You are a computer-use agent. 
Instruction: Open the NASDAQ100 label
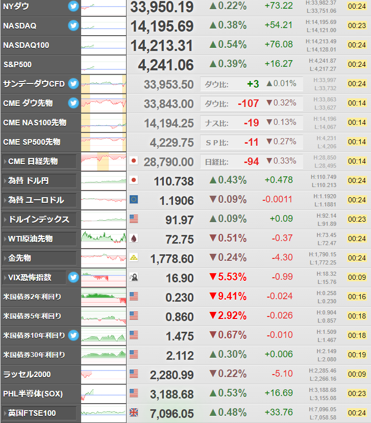[26, 45]
